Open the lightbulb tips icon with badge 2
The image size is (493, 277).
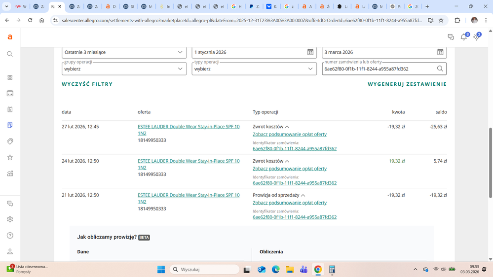[477, 37]
